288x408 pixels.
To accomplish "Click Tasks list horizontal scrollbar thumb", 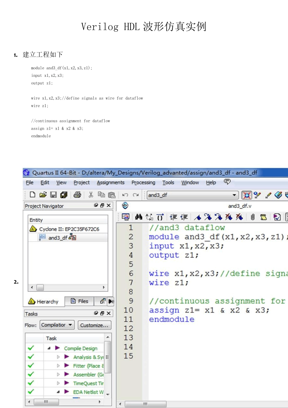I will pos(46,402).
